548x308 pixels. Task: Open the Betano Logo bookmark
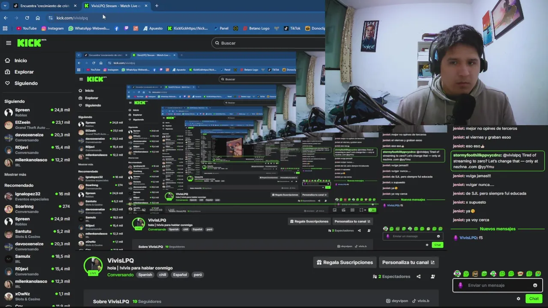[256, 28]
